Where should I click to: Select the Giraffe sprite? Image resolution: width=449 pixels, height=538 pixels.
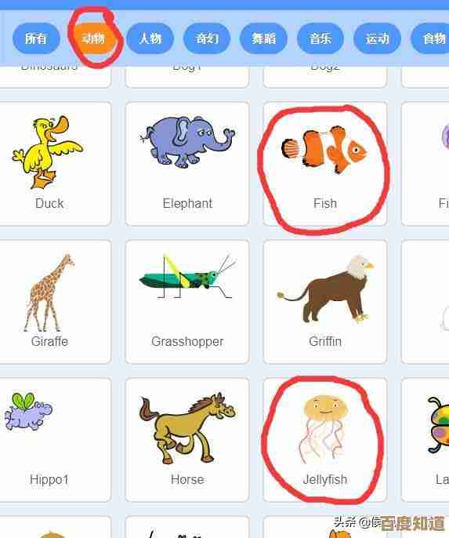(x=49, y=302)
